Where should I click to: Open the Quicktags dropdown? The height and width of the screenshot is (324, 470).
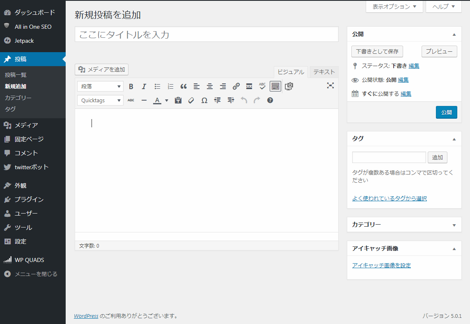click(101, 100)
